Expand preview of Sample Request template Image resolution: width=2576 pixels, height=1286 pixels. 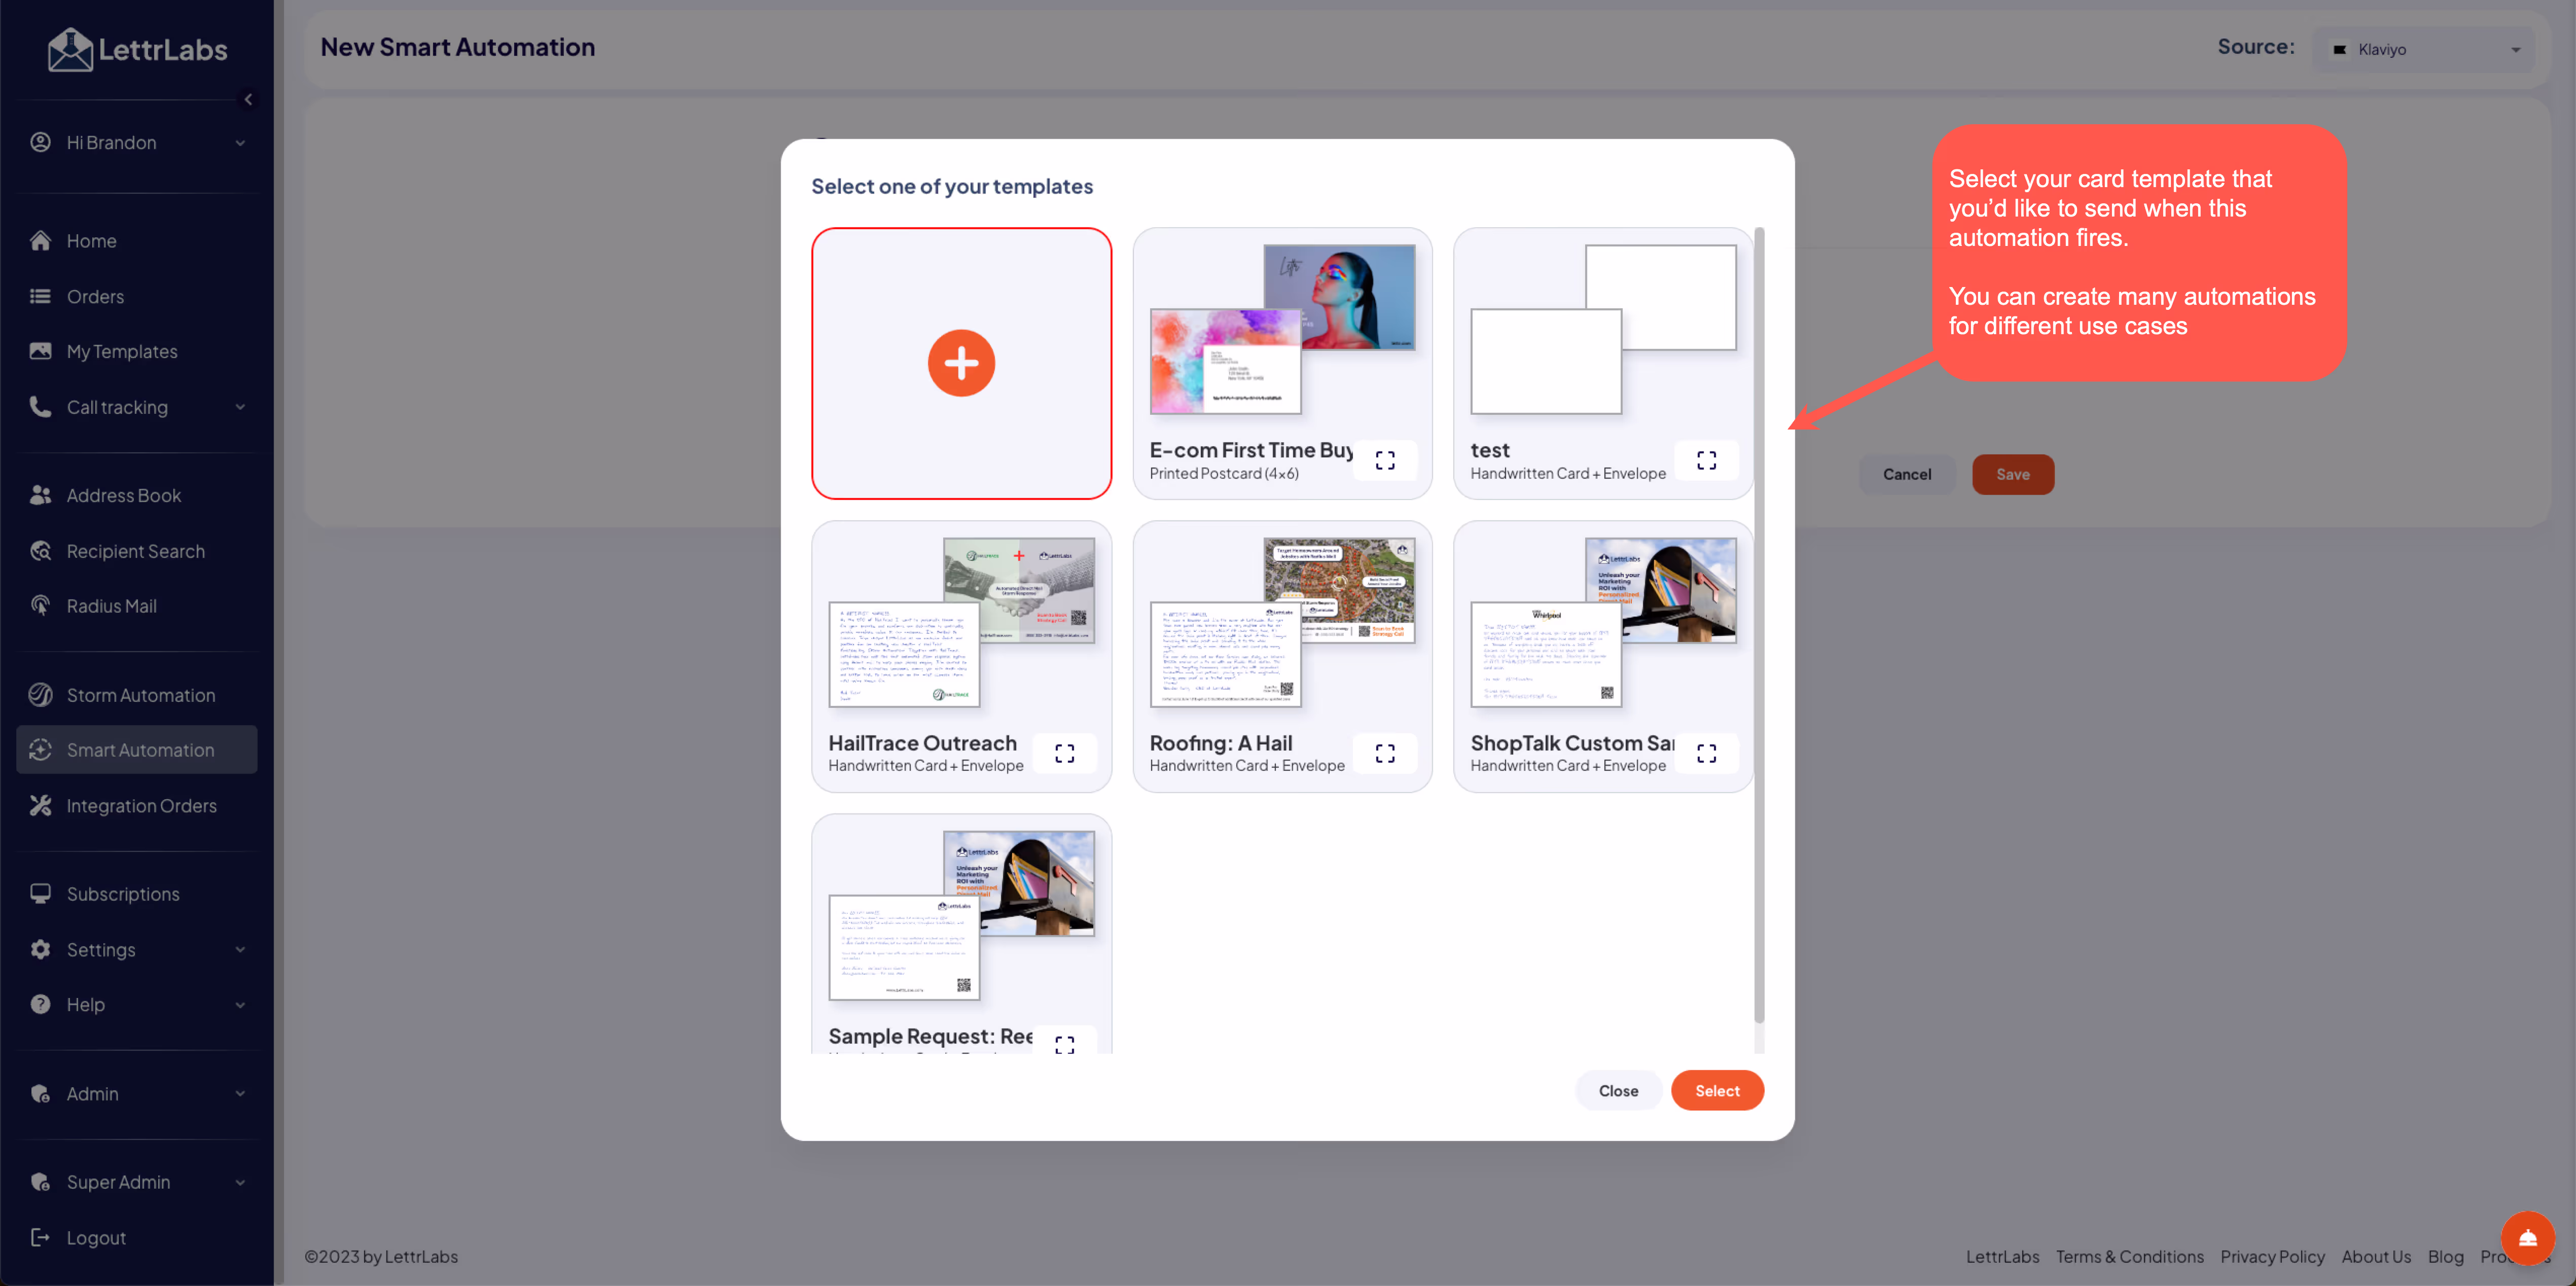point(1064,1042)
